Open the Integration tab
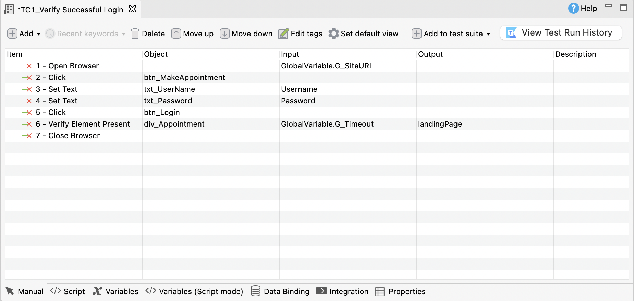The height and width of the screenshot is (301, 634). (x=342, y=291)
